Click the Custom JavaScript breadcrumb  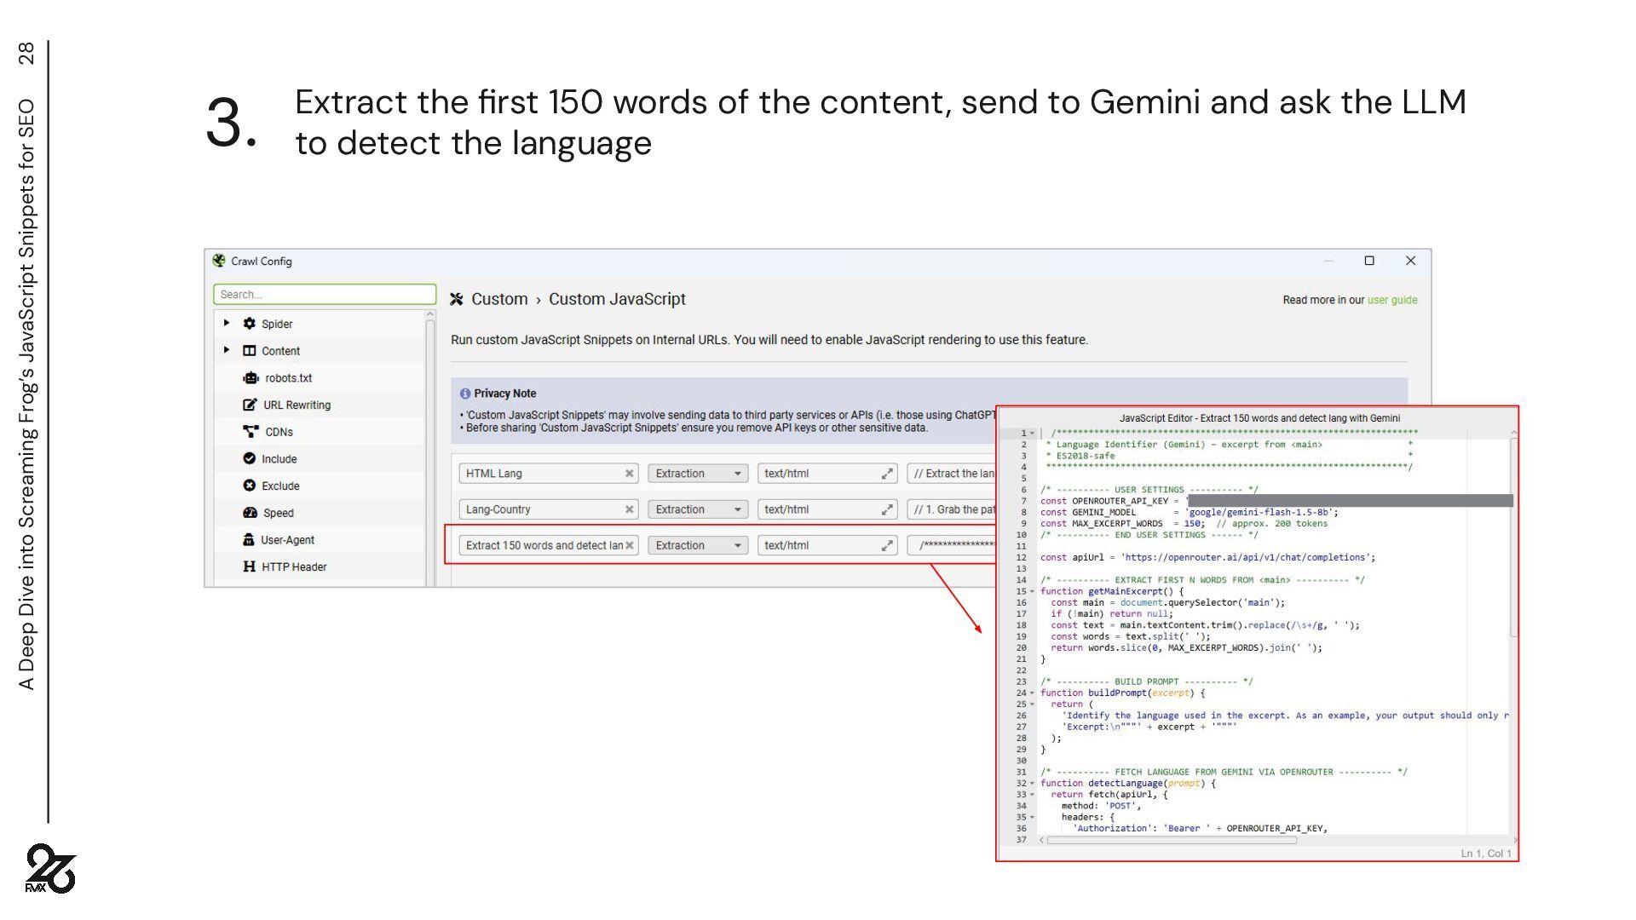pos(617,299)
